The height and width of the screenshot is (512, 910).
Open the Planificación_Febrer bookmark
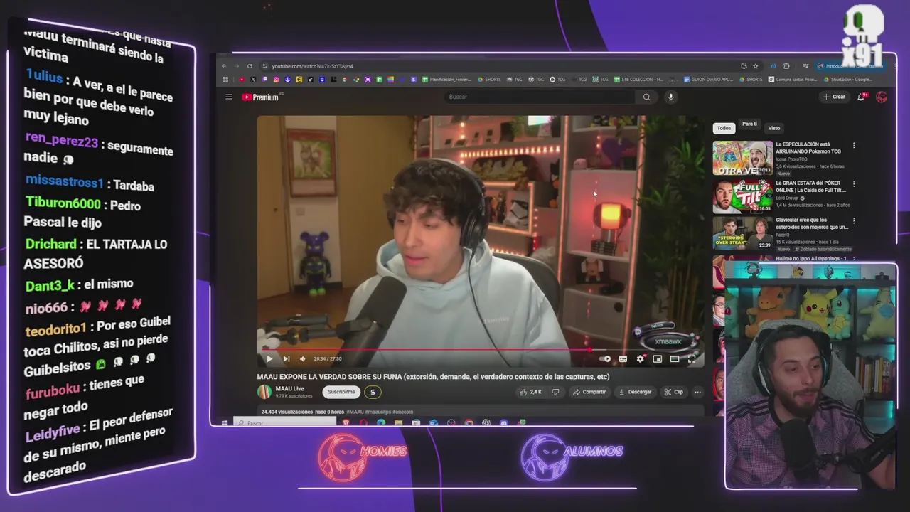[x=446, y=80]
